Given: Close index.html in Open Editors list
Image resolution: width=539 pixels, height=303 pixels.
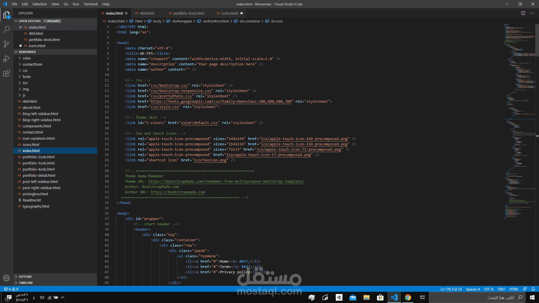Looking at the screenshot, I should point(20,27).
